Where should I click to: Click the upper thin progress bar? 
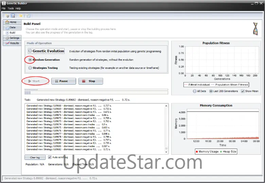(x=96, y=90)
